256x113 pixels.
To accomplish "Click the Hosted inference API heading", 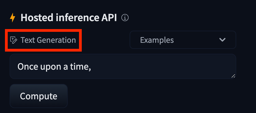I will 69,18.
